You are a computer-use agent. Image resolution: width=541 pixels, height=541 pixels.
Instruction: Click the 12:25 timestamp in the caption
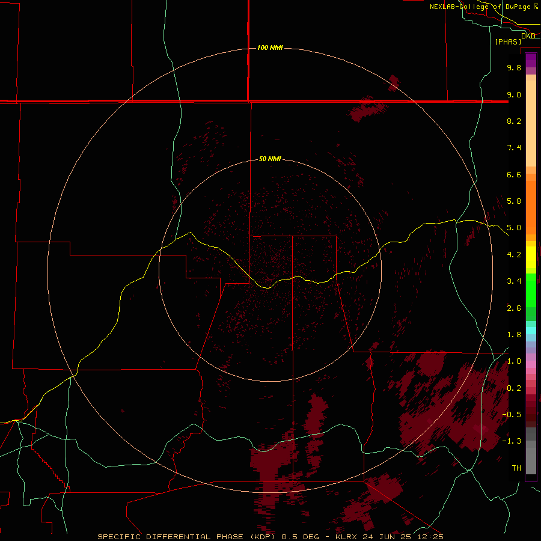click(430, 537)
